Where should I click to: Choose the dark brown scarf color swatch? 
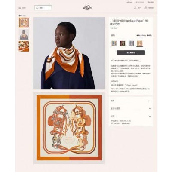point(123,43)
